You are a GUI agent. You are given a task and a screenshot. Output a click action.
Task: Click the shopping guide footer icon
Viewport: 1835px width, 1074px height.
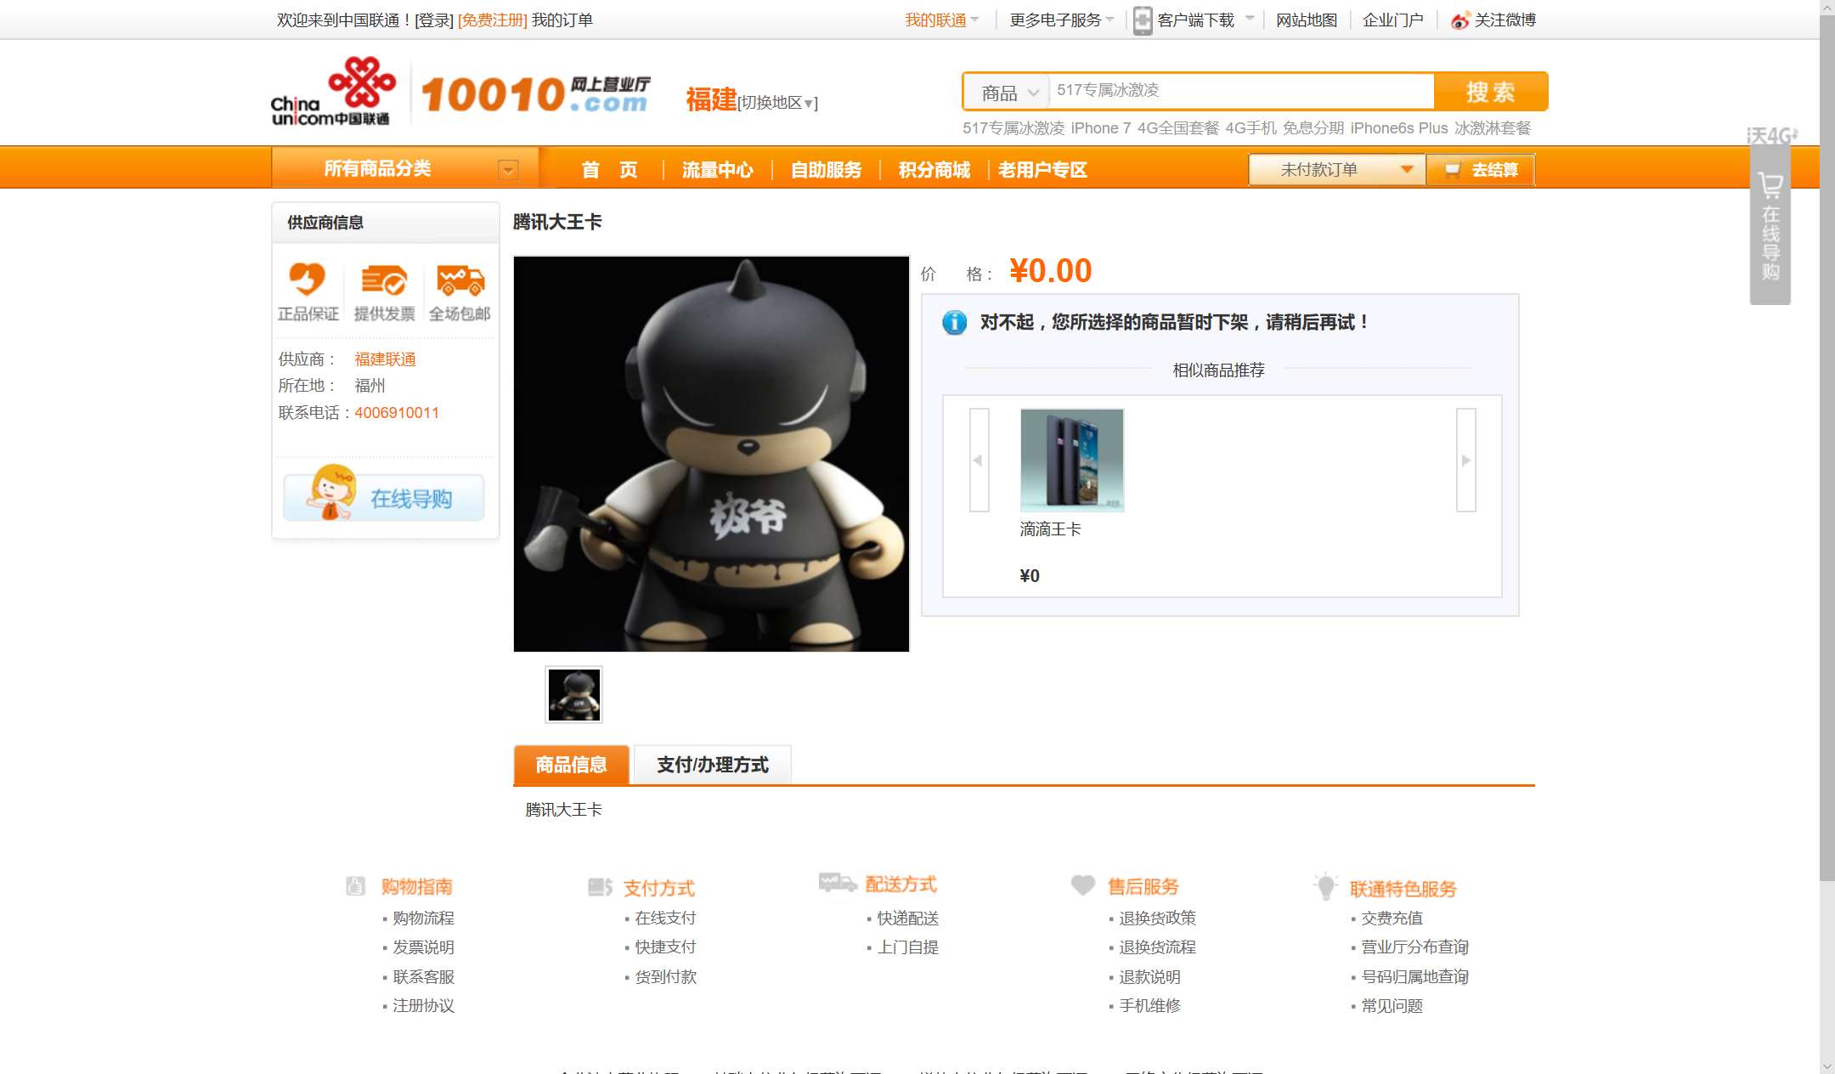tap(356, 886)
